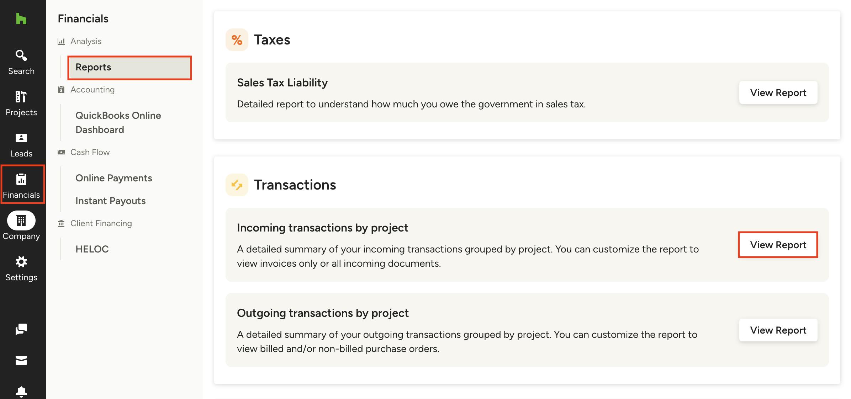This screenshot has width=851, height=399.
Task: Click the Transactions section icon
Action: (x=237, y=185)
